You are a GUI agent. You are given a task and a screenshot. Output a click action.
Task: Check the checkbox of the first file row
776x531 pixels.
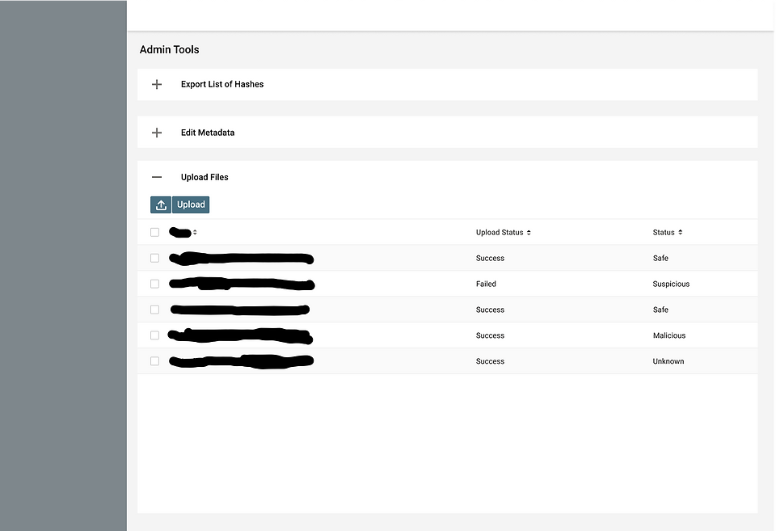154,258
